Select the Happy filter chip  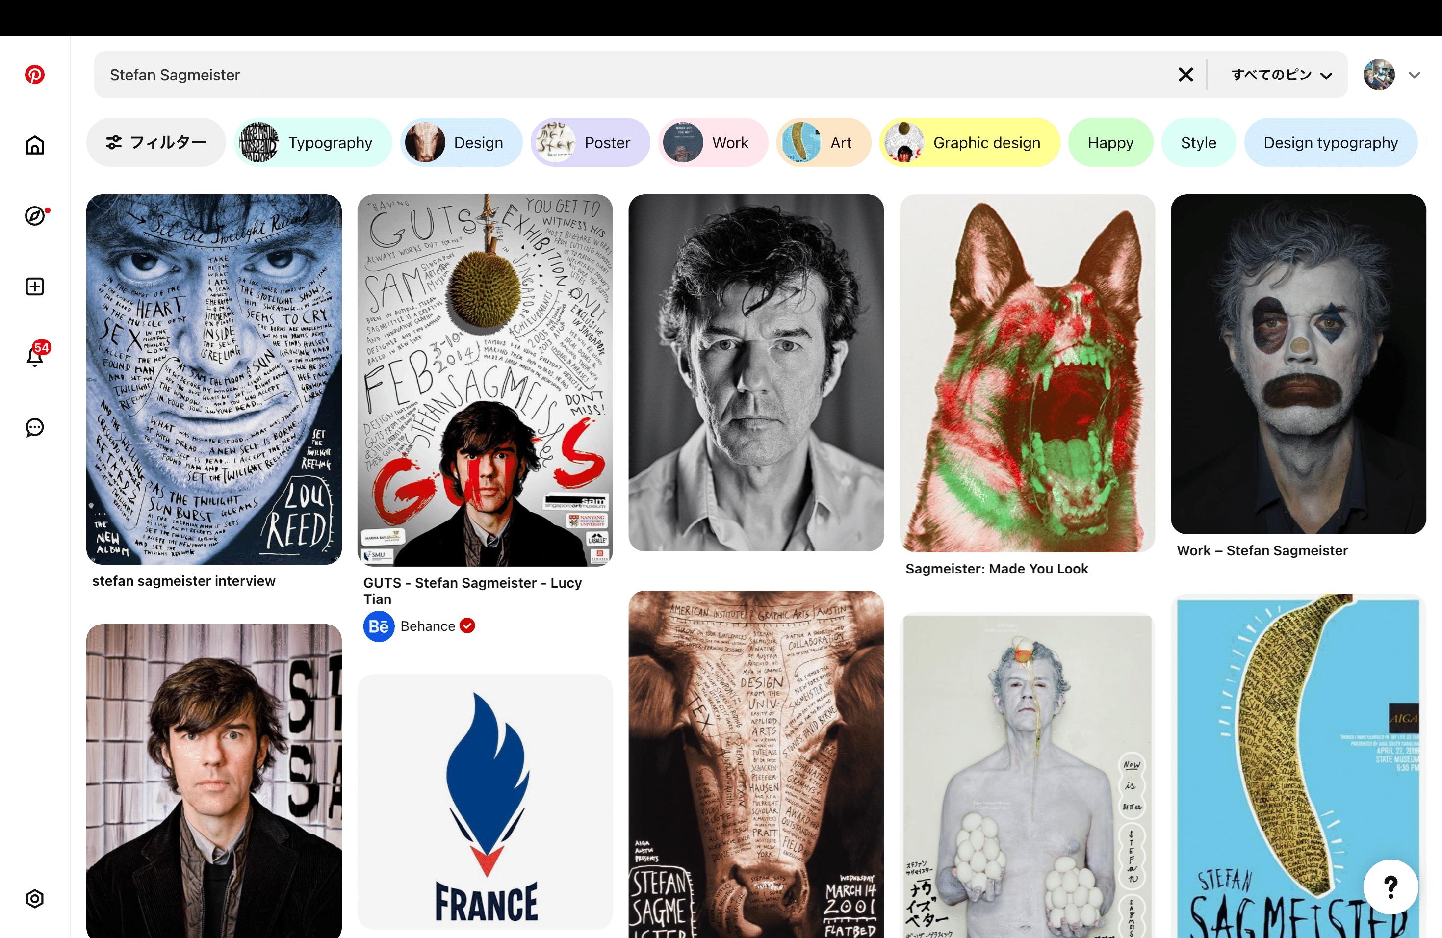[1110, 142]
